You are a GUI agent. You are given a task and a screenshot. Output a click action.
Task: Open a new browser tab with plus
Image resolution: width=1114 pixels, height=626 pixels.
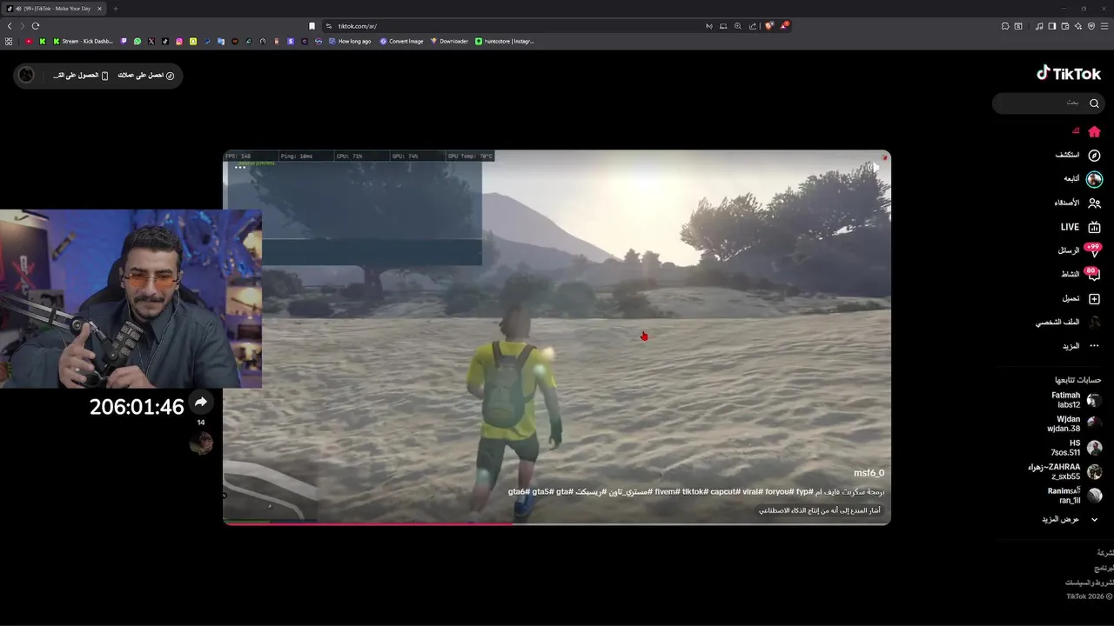click(115, 9)
